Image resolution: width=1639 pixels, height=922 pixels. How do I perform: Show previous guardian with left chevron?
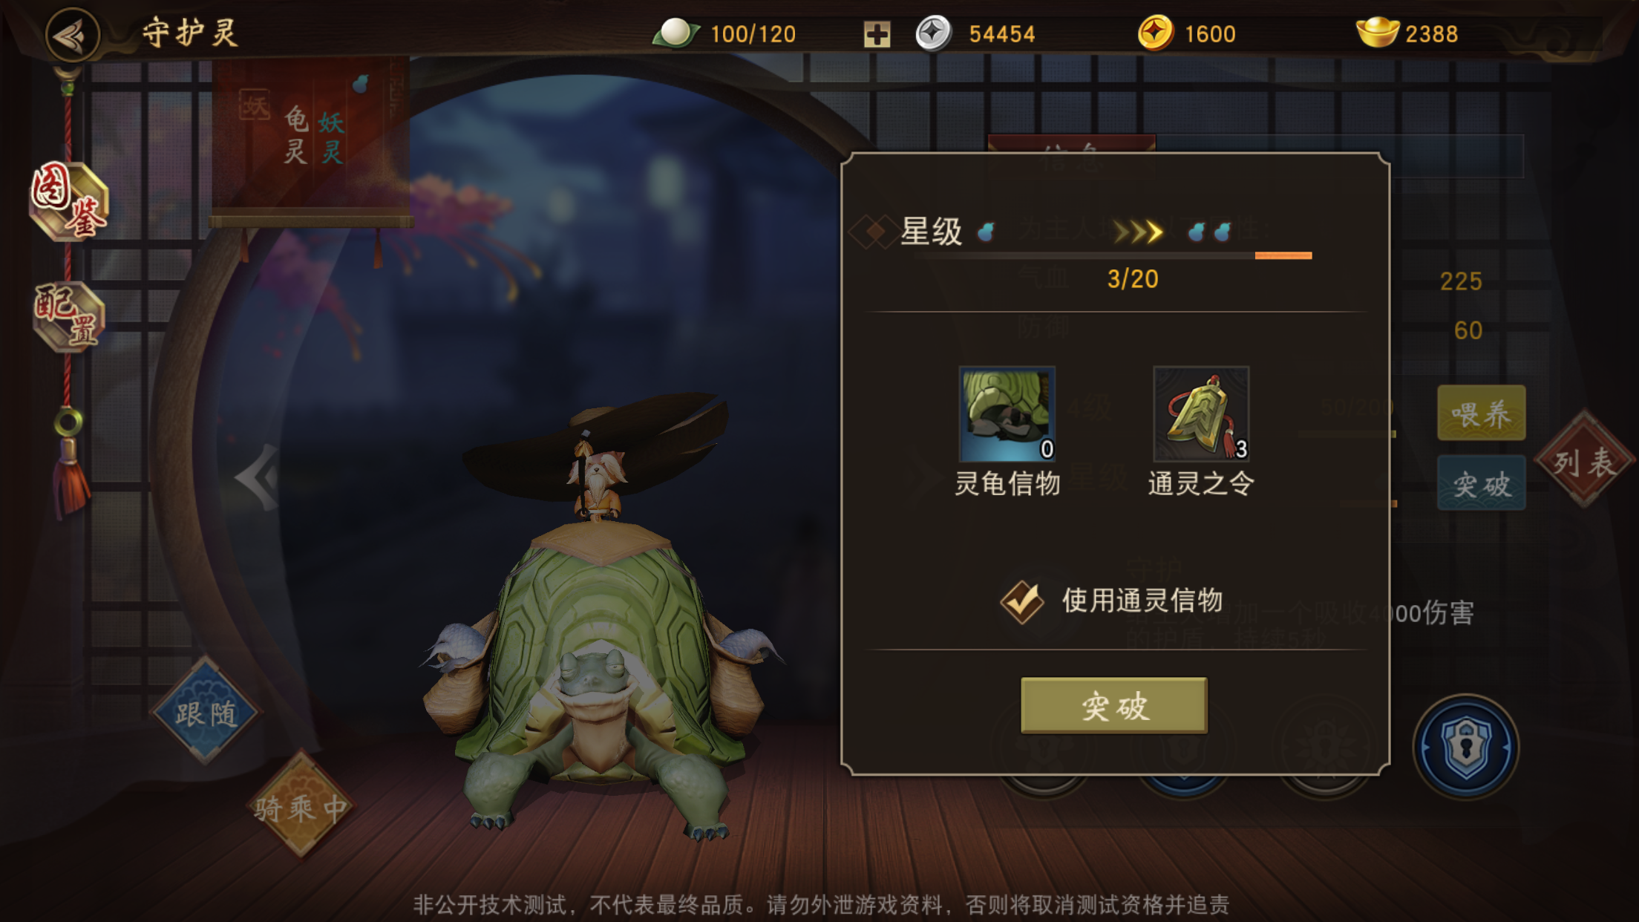(x=257, y=477)
